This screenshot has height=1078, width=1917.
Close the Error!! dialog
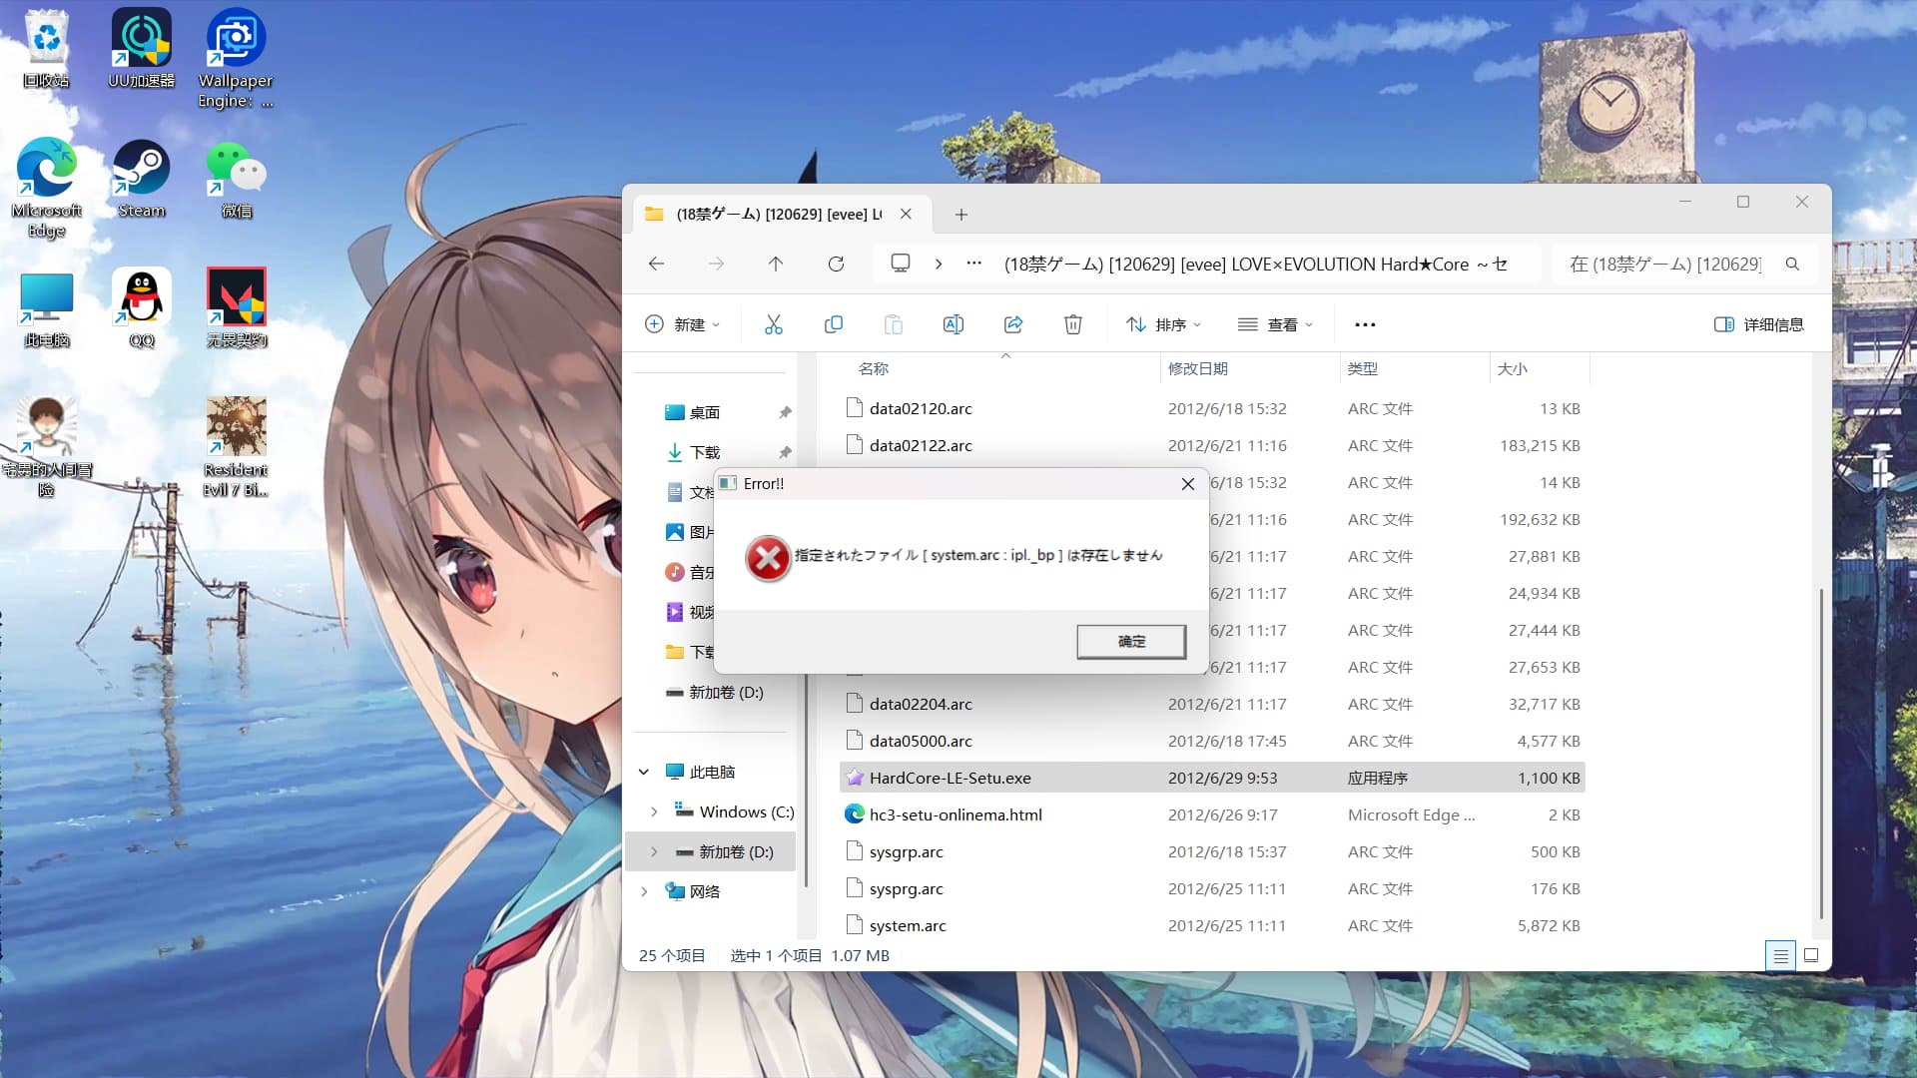tap(1188, 484)
